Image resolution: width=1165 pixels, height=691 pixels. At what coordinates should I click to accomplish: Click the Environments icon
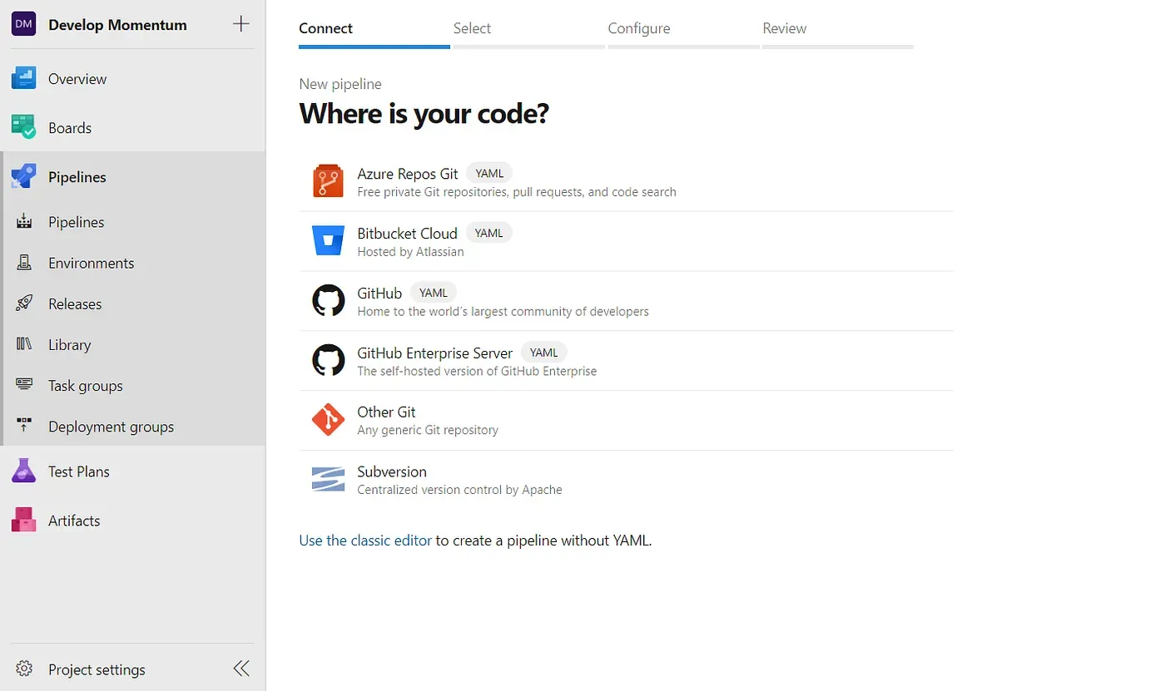(x=24, y=263)
